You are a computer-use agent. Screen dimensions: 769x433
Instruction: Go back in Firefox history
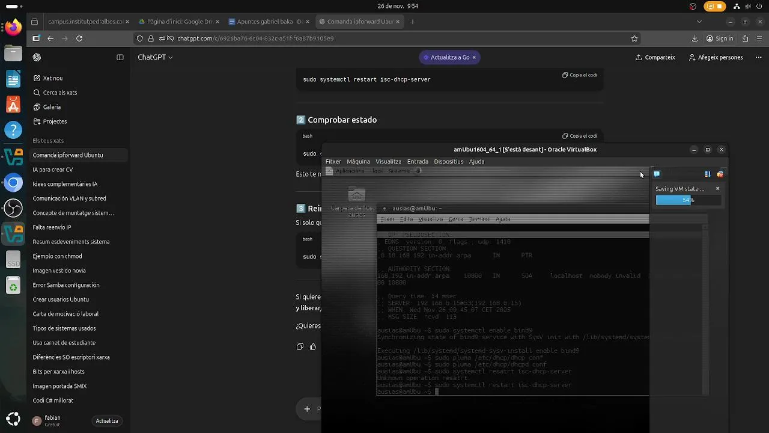tap(50, 38)
